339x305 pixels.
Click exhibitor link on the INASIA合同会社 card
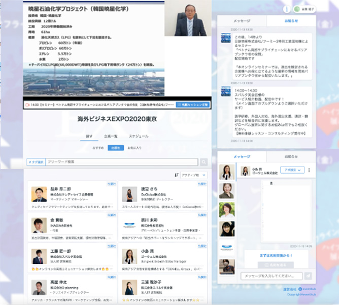coord(112,215)
